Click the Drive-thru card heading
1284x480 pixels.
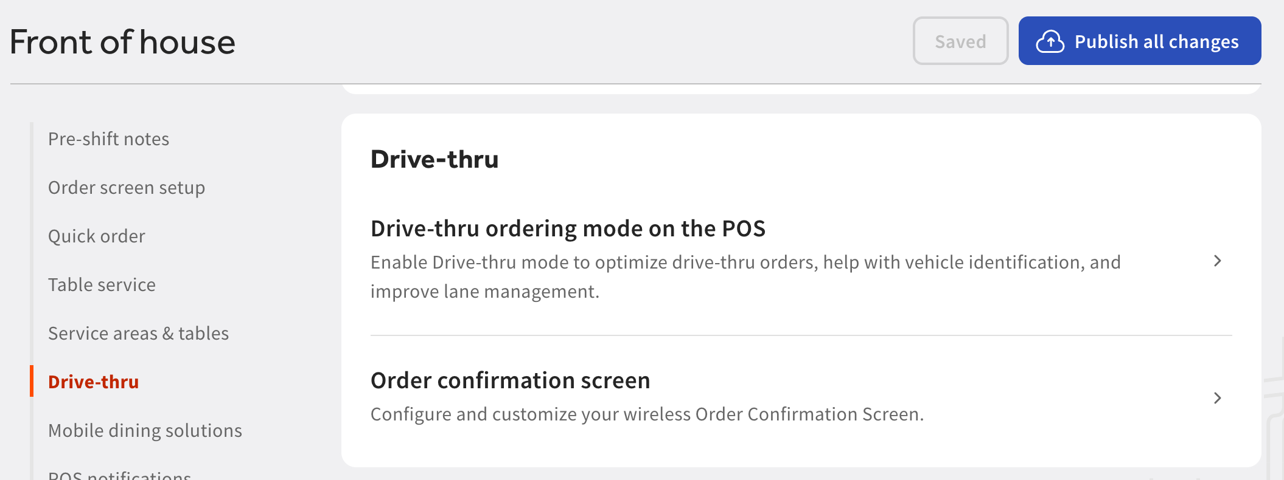pyautogui.click(x=434, y=159)
